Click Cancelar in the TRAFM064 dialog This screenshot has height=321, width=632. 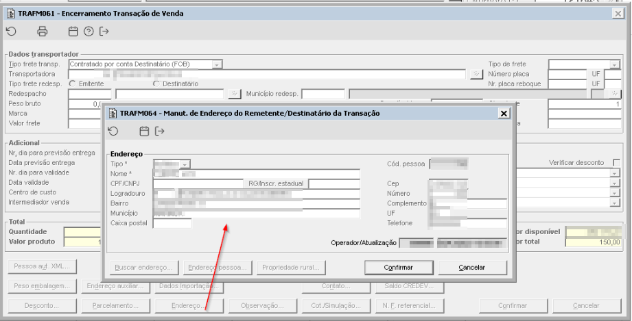click(472, 268)
